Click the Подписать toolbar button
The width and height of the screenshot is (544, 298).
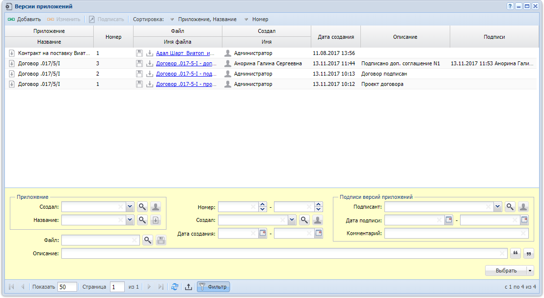coord(107,20)
